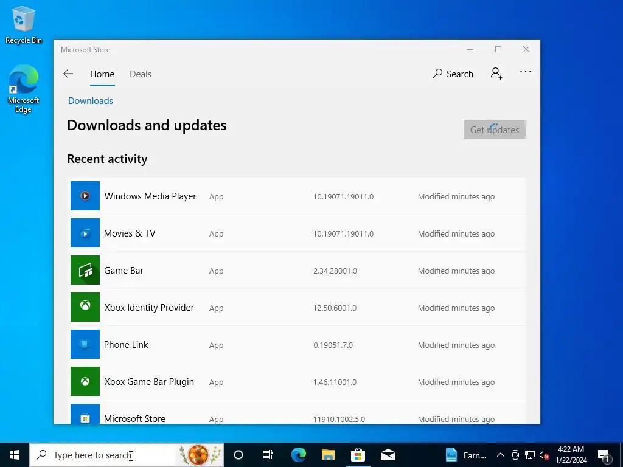Click version 2.34.28001.0 of Game Bar
The width and height of the screenshot is (623, 467).
(335, 271)
